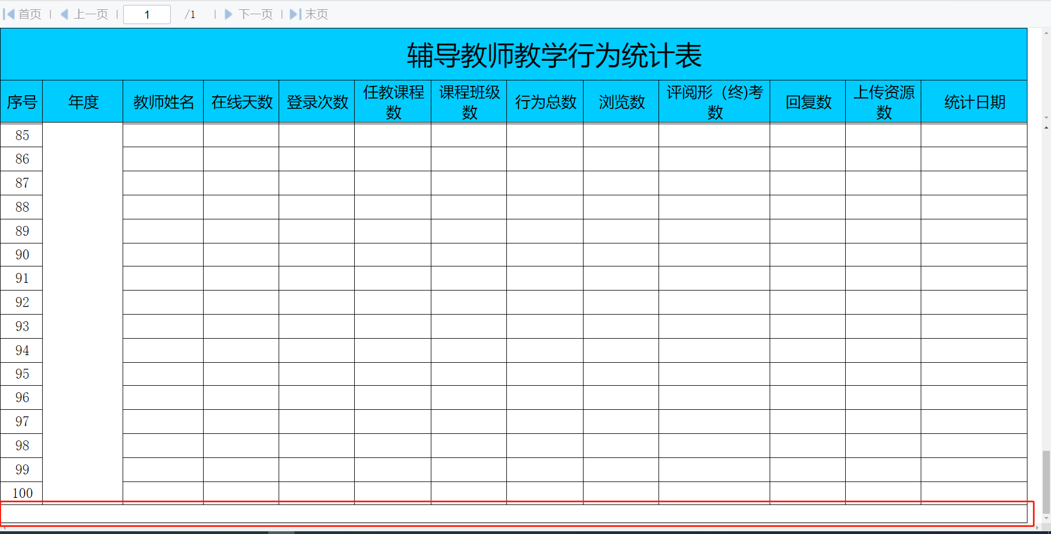
Task: Select row number 90
Action: point(22,255)
